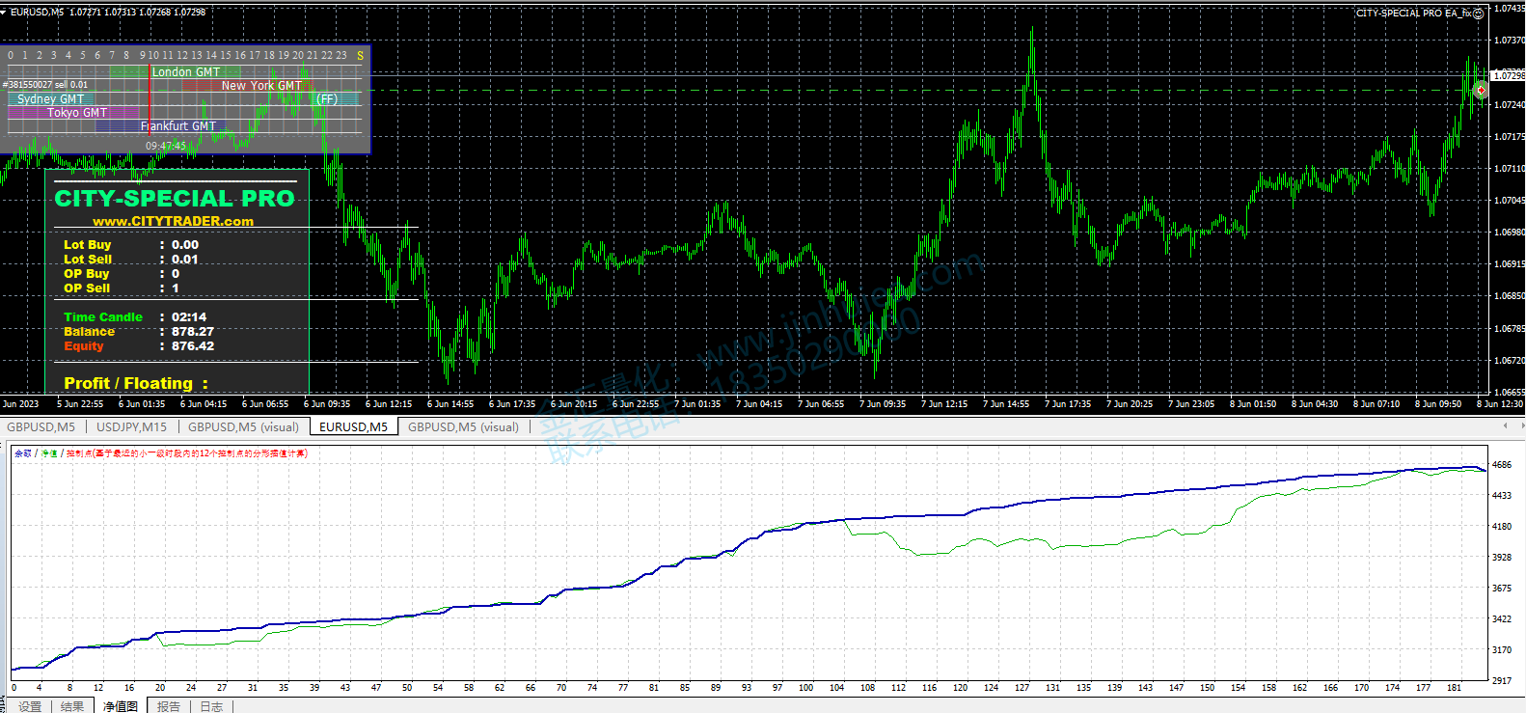Click the Balance 878.27 value
The height and width of the screenshot is (713, 1526).
(x=193, y=332)
